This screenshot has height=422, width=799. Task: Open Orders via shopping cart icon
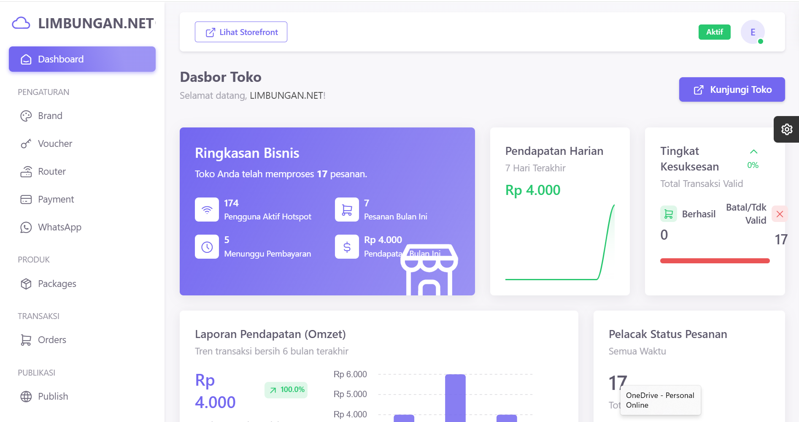pyautogui.click(x=26, y=340)
